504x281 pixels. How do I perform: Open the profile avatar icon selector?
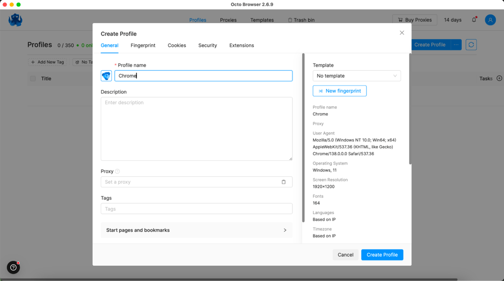(106, 76)
